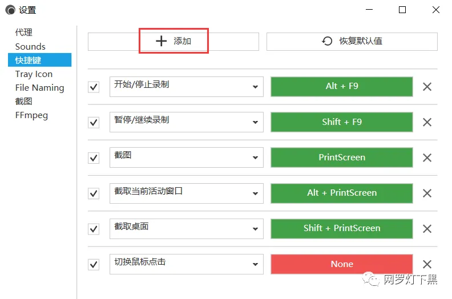
Task: Remove the 截取当前活动窗口 hotkey row
Action: [427, 193]
